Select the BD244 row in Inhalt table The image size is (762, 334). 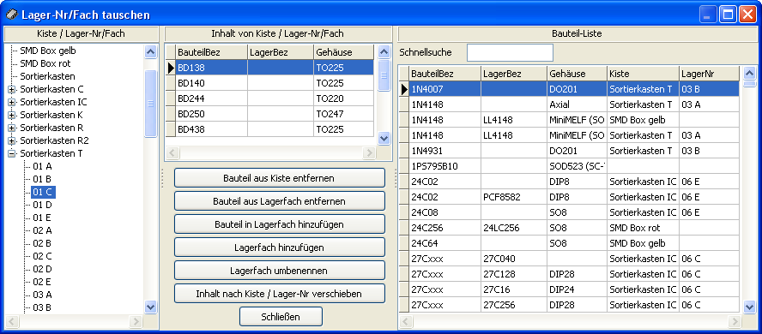(x=269, y=98)
